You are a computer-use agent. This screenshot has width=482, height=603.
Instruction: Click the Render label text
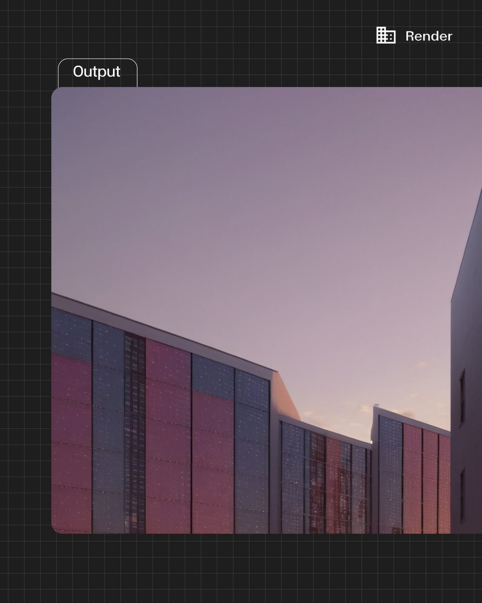429,36
